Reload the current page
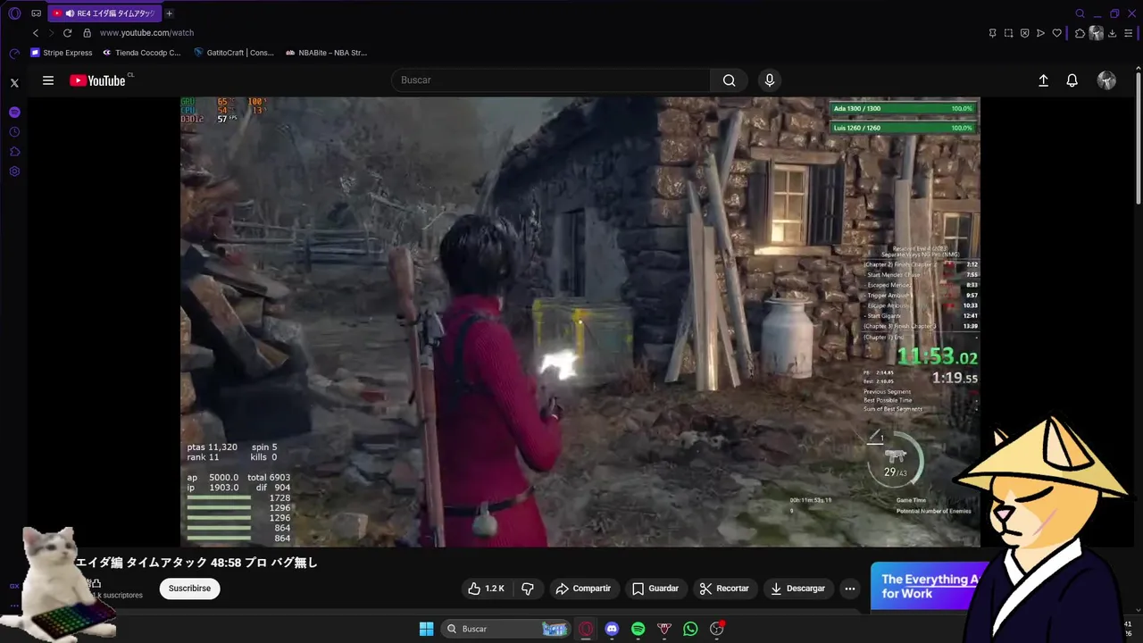 pyautogui.click(x=67, y=33)
